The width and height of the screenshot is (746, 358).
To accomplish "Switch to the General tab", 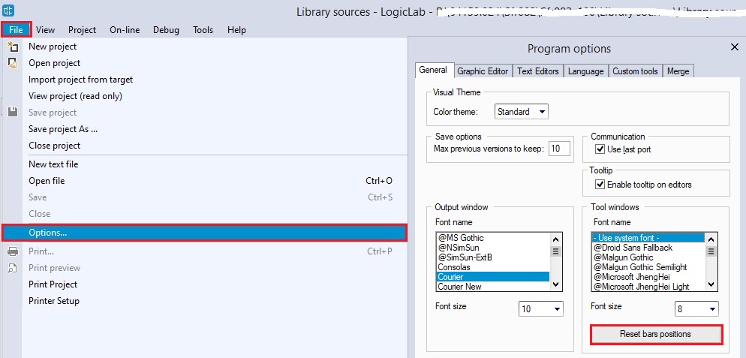I will (x=435, y=71).
